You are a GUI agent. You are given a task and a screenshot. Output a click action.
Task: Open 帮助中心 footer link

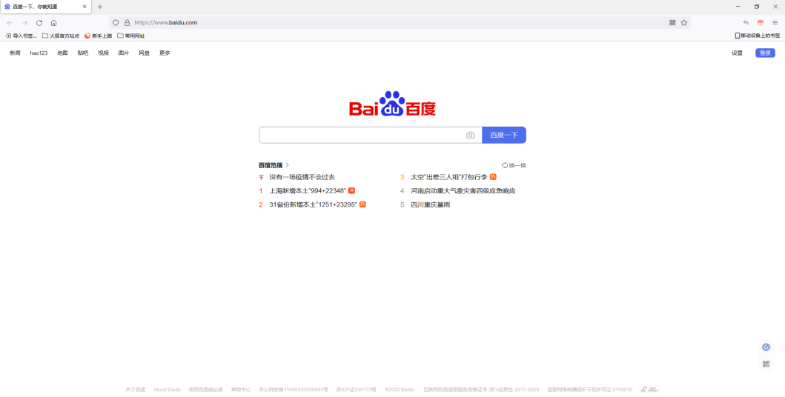241,390
